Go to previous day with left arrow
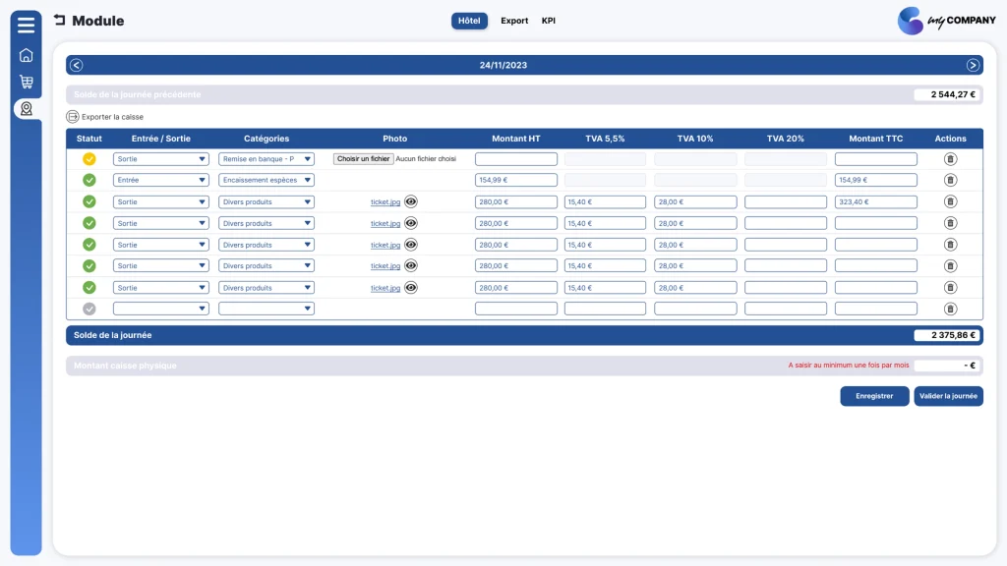The height and width of the screenshot is (566, 1007). 77,65
